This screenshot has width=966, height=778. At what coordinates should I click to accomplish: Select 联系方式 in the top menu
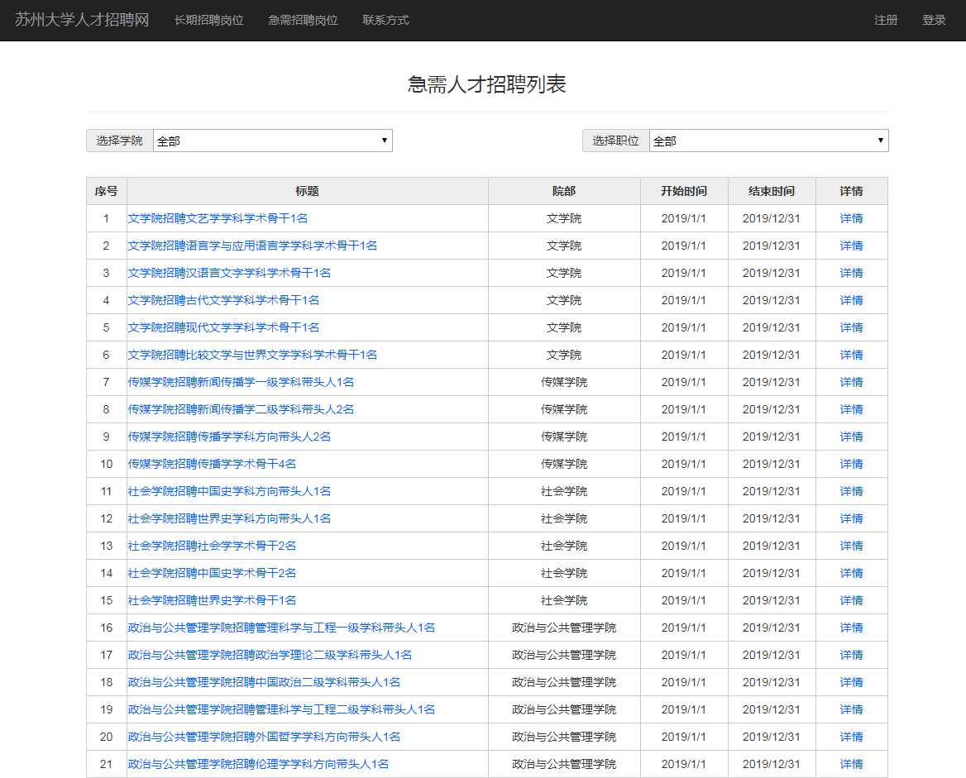[385, 20]
